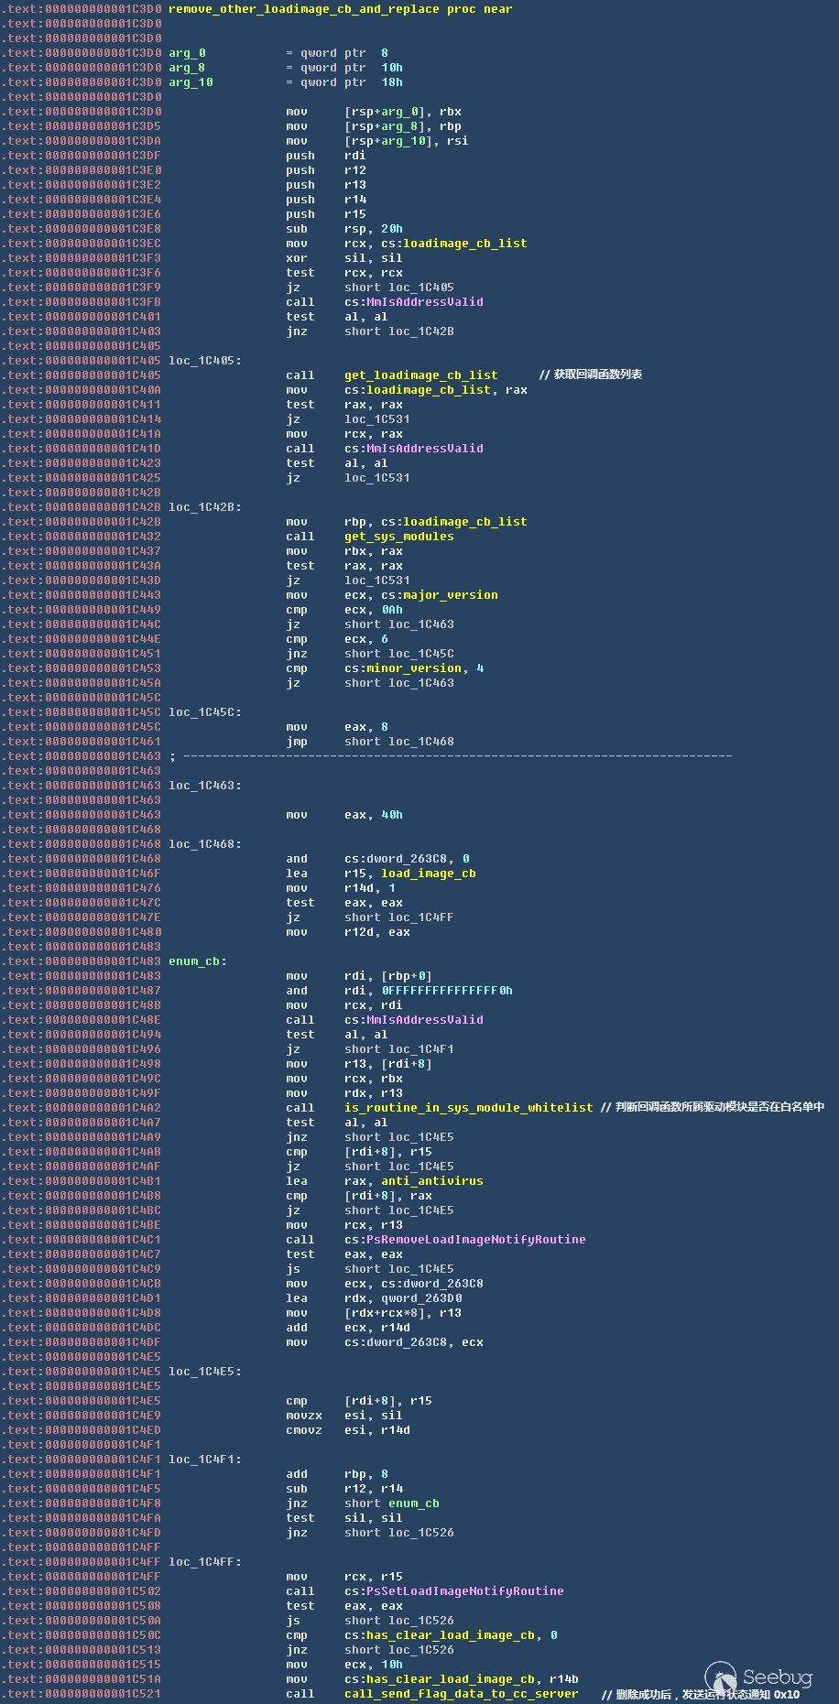The width and height of the screenshot is (839, 1704).
Task: Click 'short loc_1C45C' jnz target
Action: click(x=399, y=654)
